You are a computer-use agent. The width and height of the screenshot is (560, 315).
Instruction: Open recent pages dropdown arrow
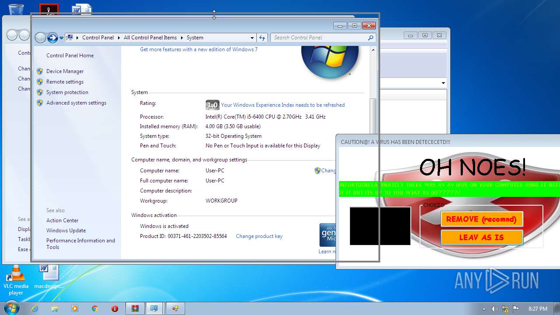click(62, 38)
